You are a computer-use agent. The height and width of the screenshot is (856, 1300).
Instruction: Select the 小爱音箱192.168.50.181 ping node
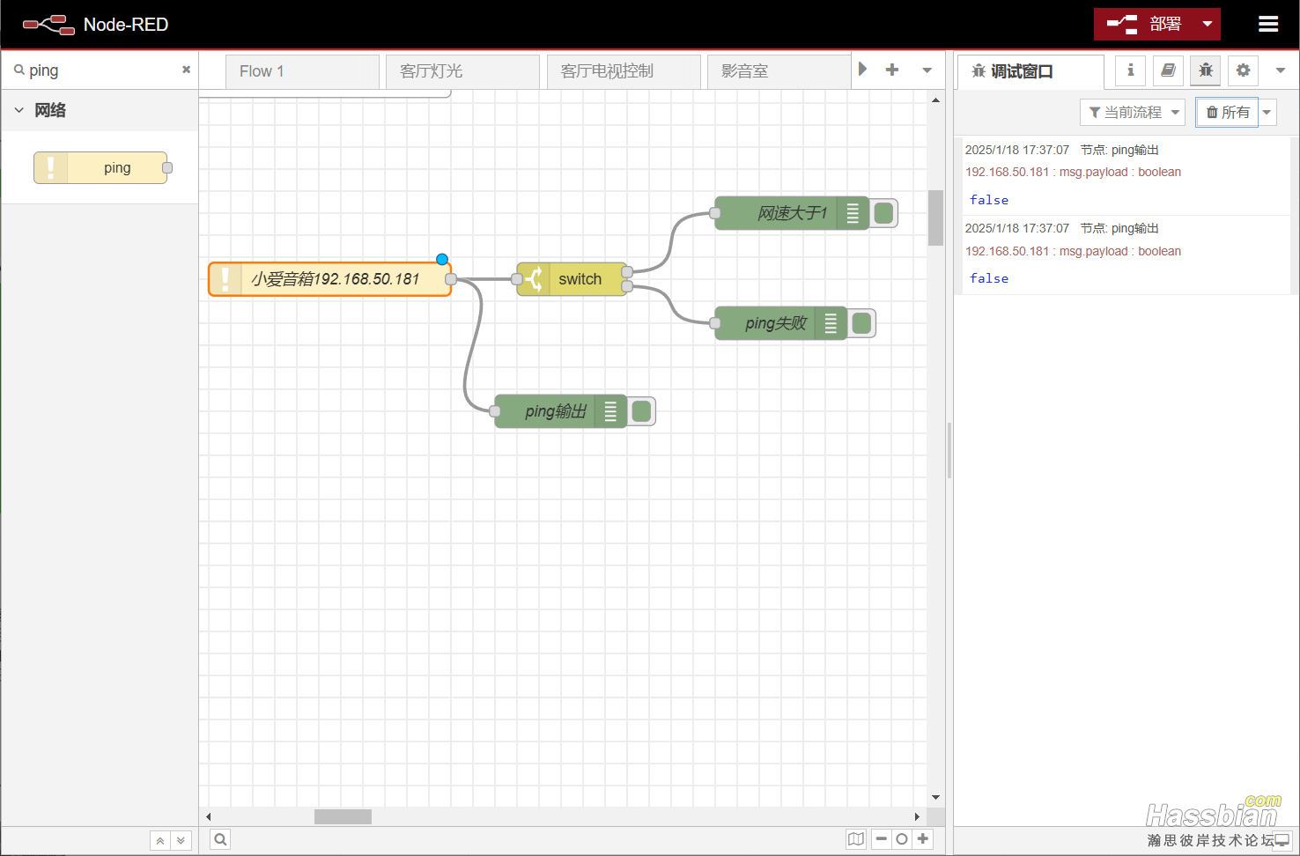pos(330,279)
